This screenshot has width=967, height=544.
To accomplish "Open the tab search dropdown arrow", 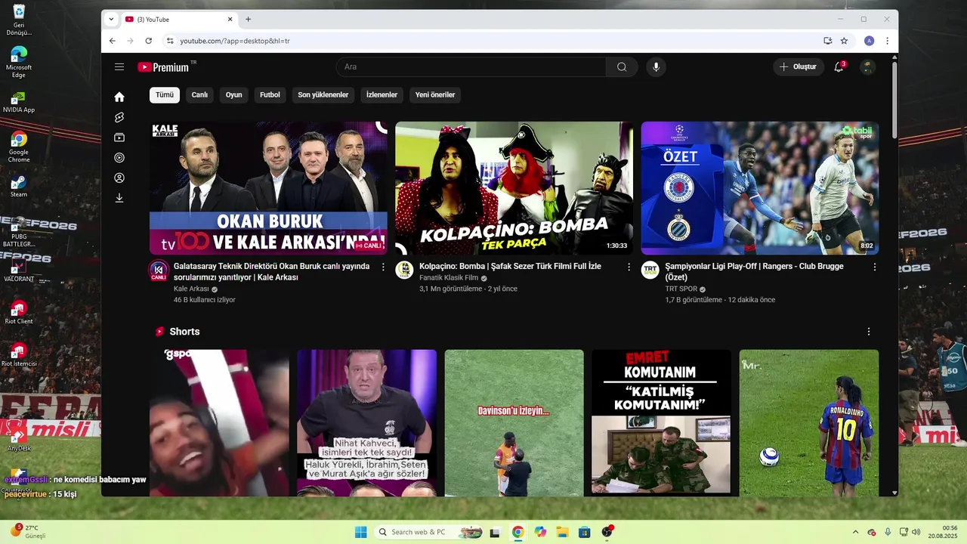I will click(x=112, y=20).
